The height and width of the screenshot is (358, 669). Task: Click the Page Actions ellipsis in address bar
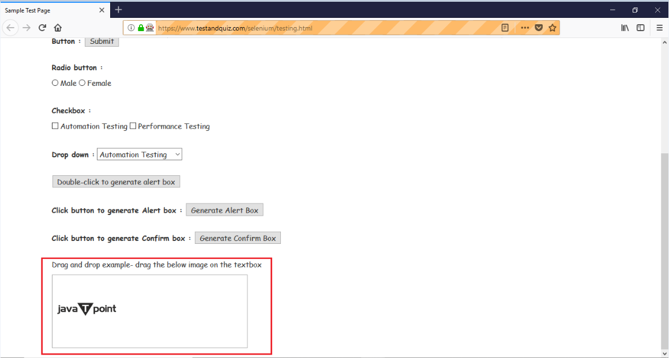pyautogui.click(x=525, y=27)
